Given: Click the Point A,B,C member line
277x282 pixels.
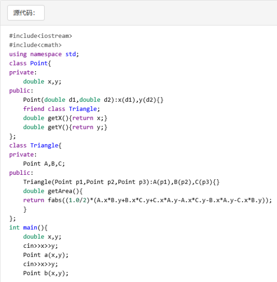Looking at the screenshot, I should click(x=44, y=164).
